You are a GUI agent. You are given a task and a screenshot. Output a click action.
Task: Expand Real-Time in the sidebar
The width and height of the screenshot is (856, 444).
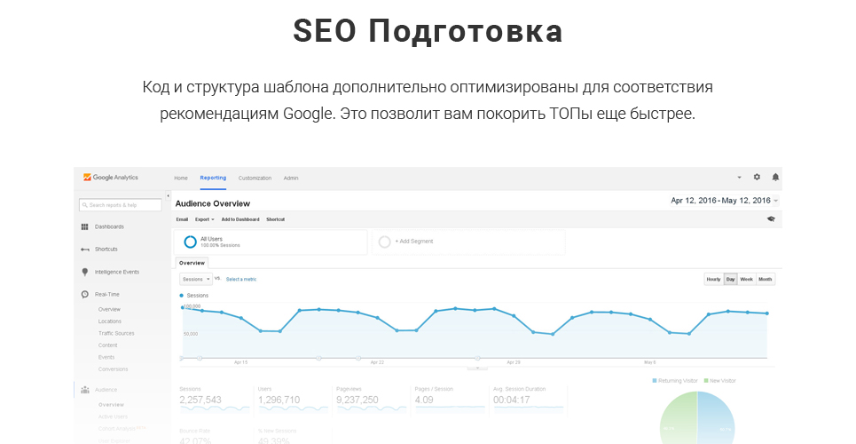click(107, 294)
